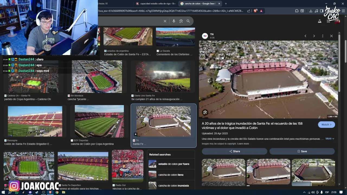Open File Explorer from the taskbar
The height and width of the screenshot is (195, 347).
[x=64, y=192]
